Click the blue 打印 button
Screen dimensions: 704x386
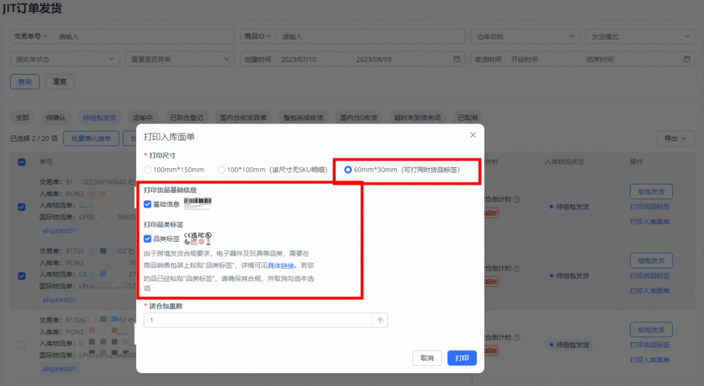(x=462, y=358)
